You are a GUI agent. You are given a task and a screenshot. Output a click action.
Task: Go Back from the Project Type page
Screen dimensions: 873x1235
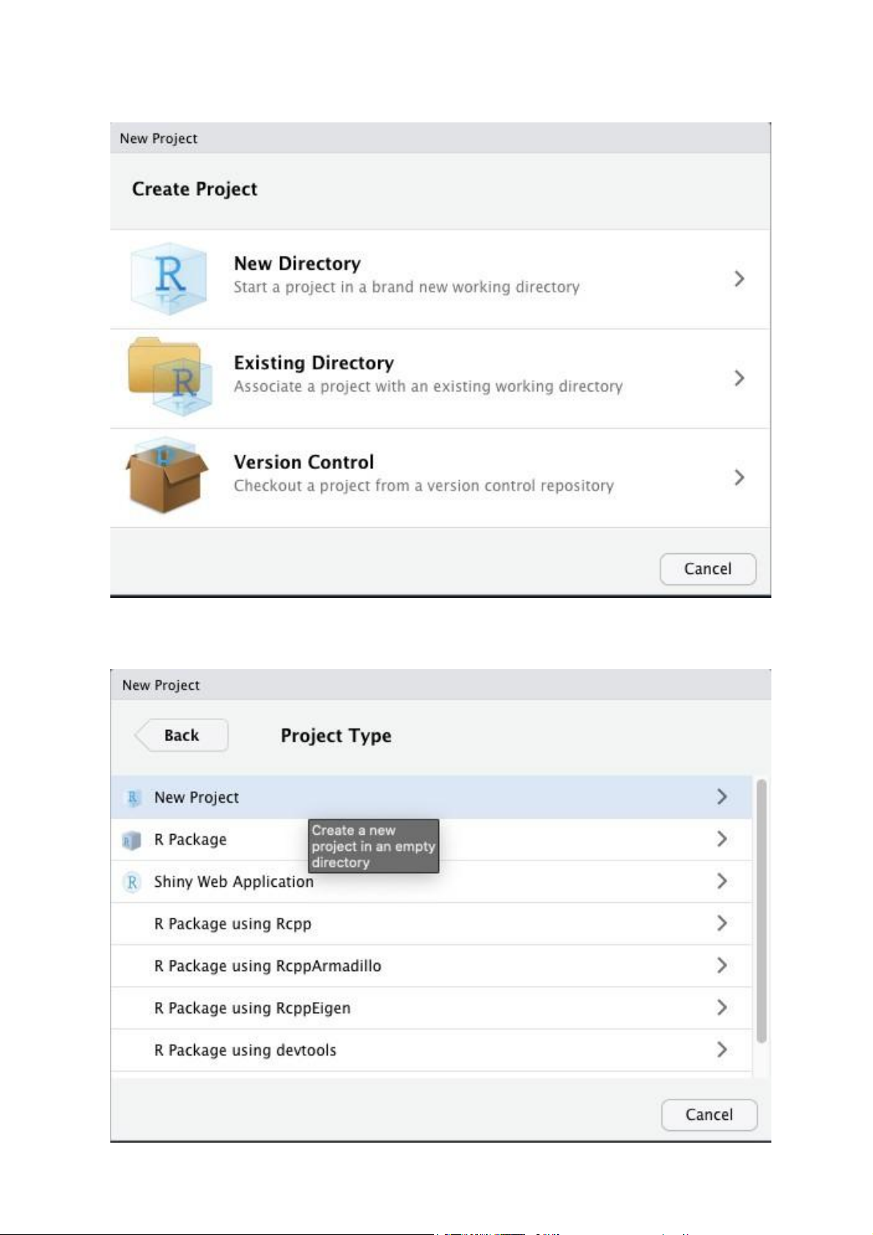[x=181, y=735]
